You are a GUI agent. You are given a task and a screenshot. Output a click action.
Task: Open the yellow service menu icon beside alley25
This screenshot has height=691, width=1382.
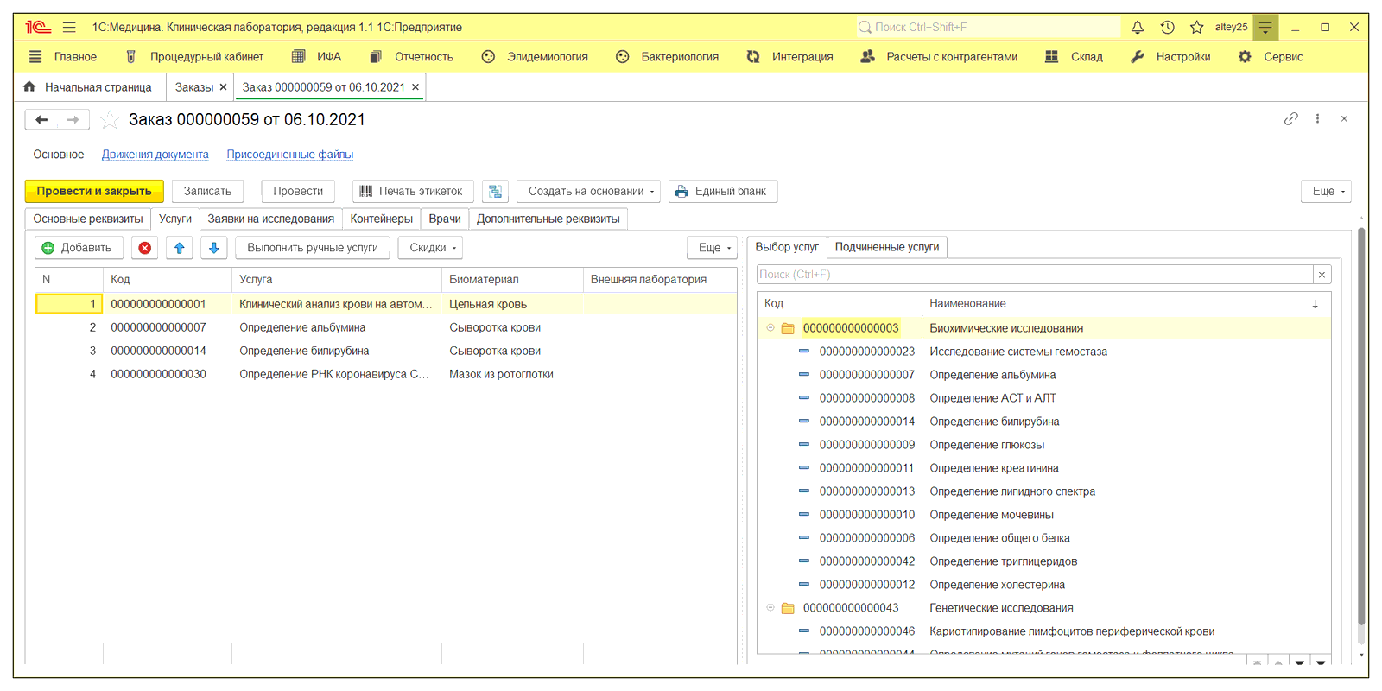(1265, 27)
